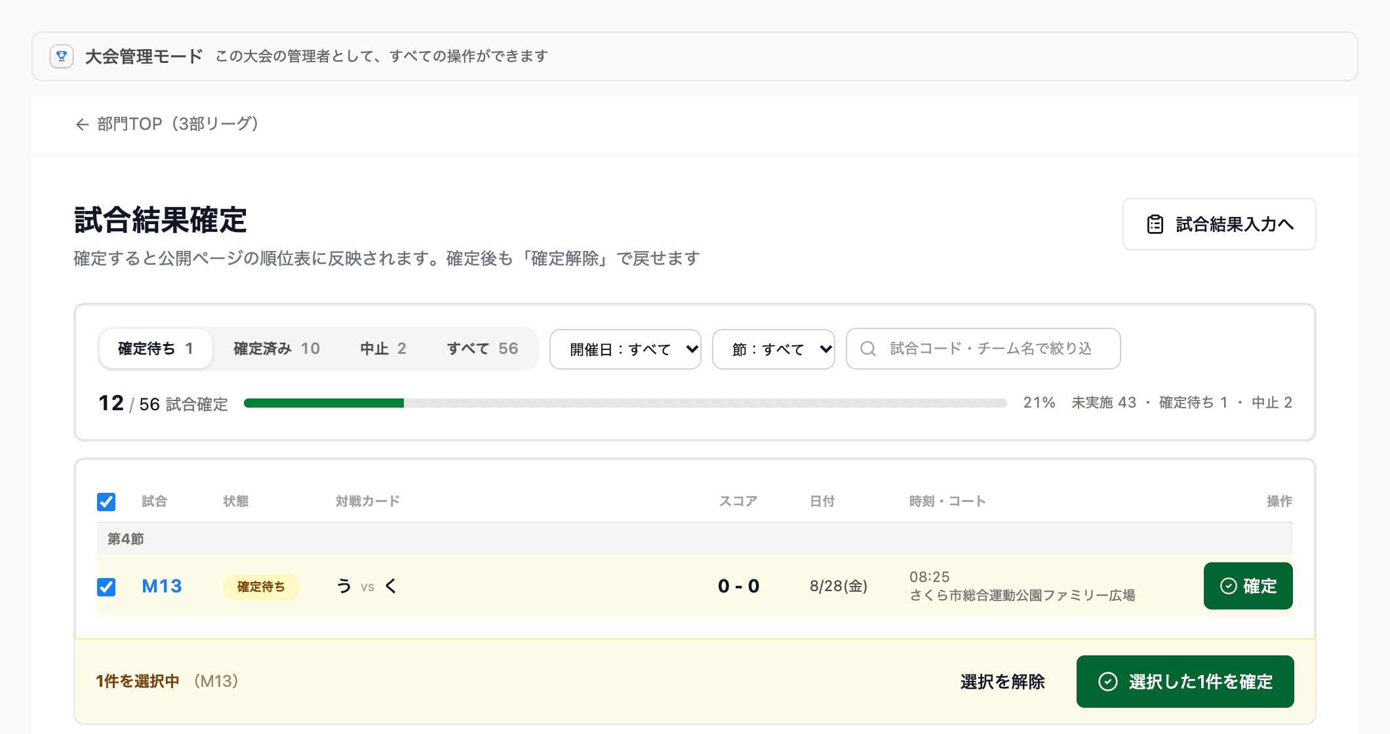Viewport: 1390px width, 734px height.
Task: Switch to the すべて 56 tab
Action: 483,349
